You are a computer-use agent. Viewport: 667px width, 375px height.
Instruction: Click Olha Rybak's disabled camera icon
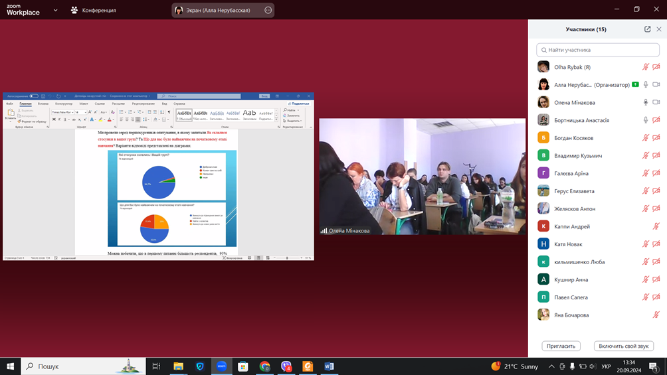[x=656, y=67]
